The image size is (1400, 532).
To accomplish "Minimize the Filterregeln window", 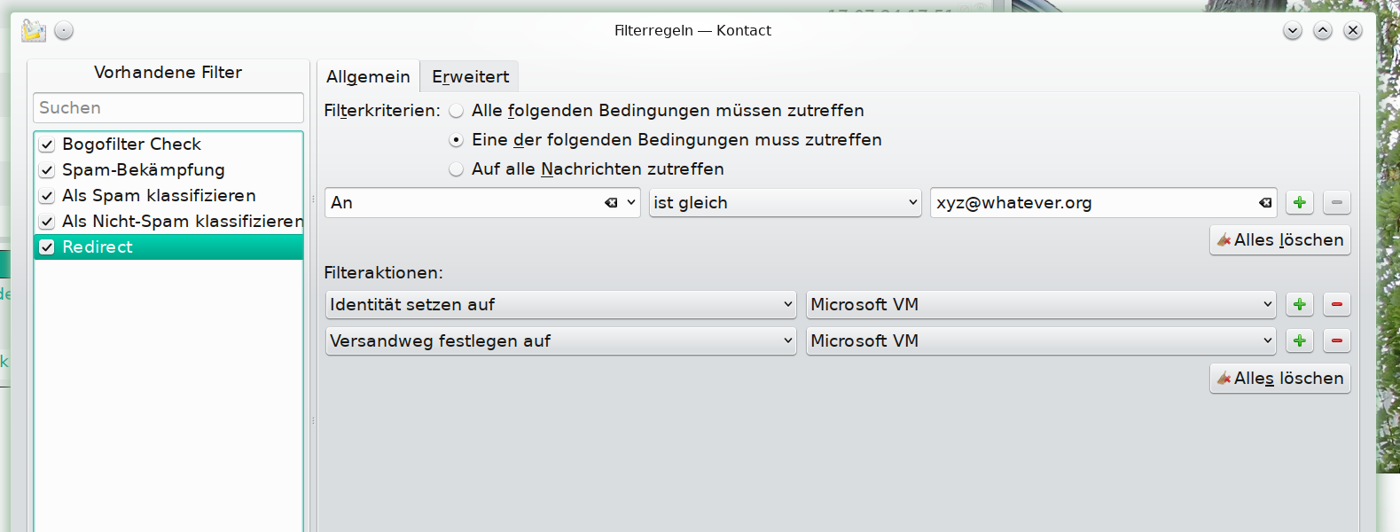I will [1293, 30].
